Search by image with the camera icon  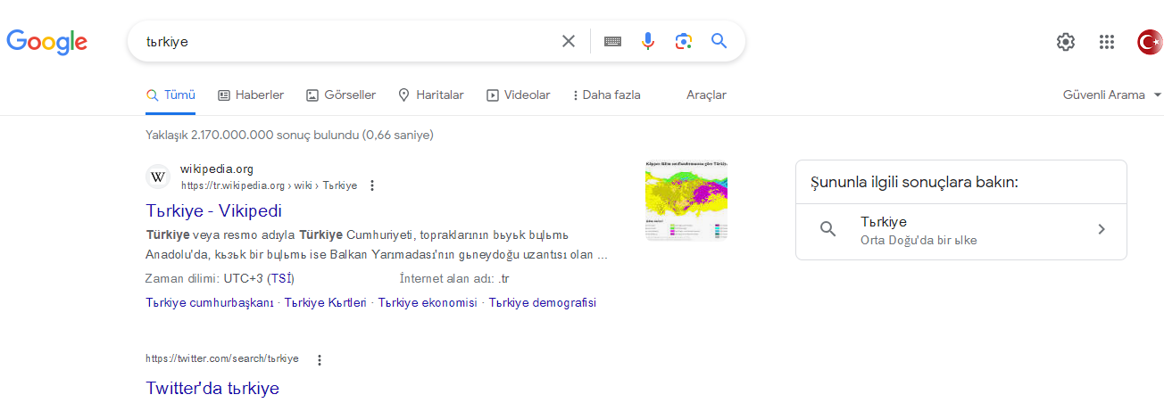[x=684, y=41]
